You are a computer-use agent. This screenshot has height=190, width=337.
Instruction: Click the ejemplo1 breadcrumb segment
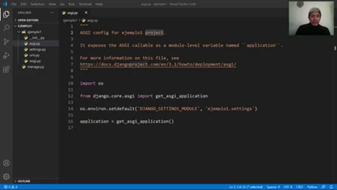(x=70, y=21)
